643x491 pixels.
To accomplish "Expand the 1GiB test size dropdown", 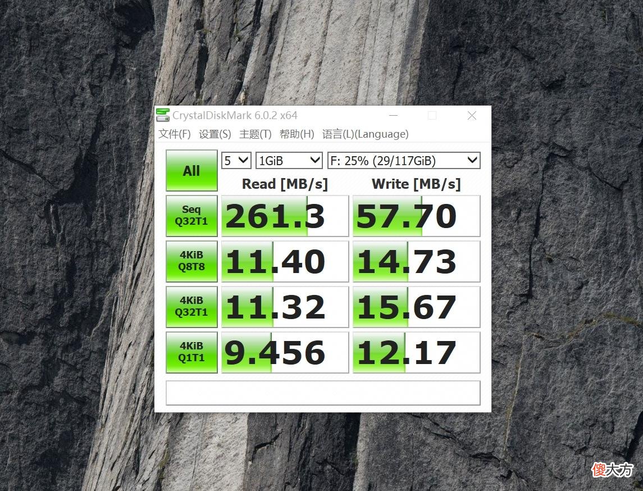I will click(x=289, y=160).
